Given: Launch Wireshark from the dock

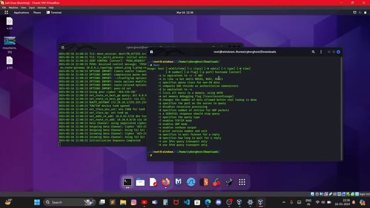Looking at the screenshot, I should pos(191,182).
